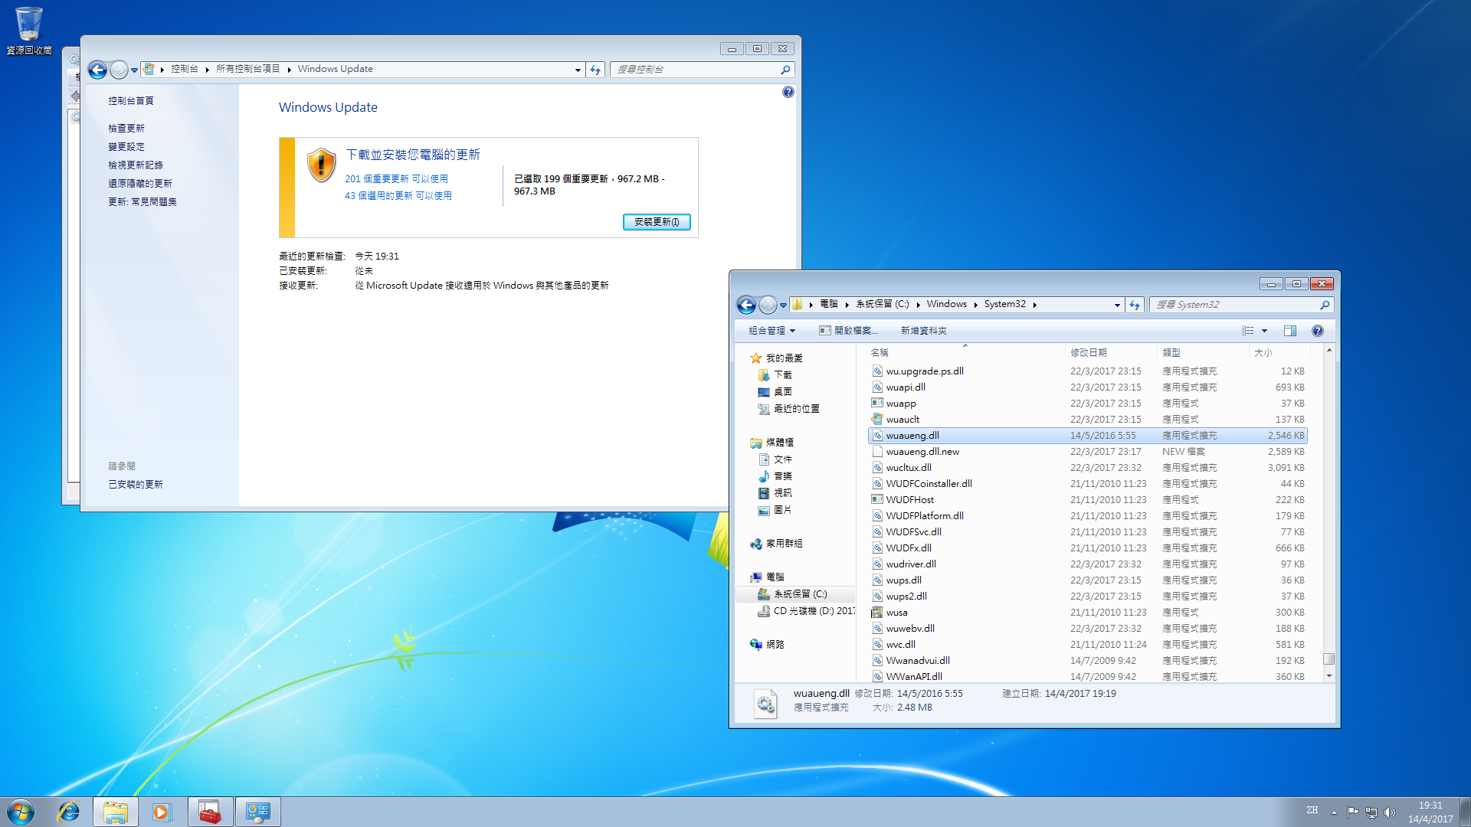Open the Action Center flag icon

point(1352,812)
